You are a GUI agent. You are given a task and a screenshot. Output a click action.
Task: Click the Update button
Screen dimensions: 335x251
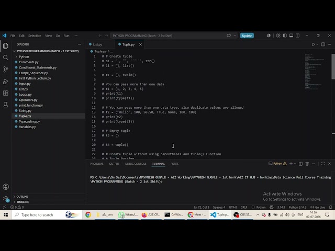[x=247, y=36]
